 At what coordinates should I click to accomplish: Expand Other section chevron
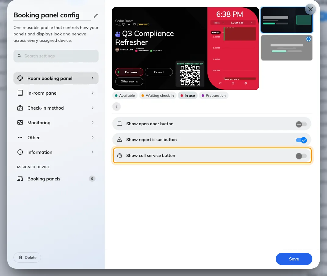[93, 137]
